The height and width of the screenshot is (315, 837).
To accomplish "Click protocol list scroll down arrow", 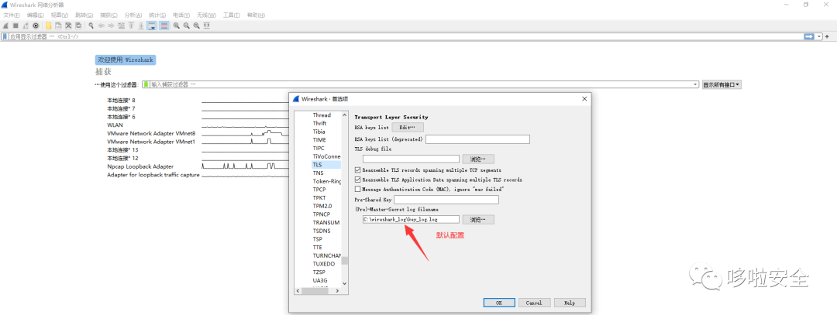I will [345, 283].
